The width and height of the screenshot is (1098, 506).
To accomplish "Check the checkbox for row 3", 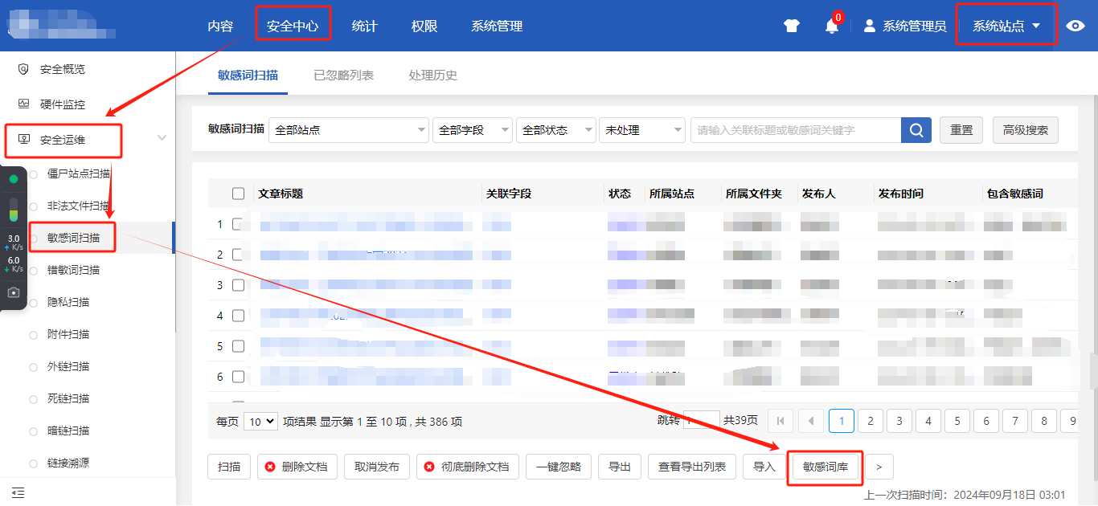I will click(x=238, y=285).
